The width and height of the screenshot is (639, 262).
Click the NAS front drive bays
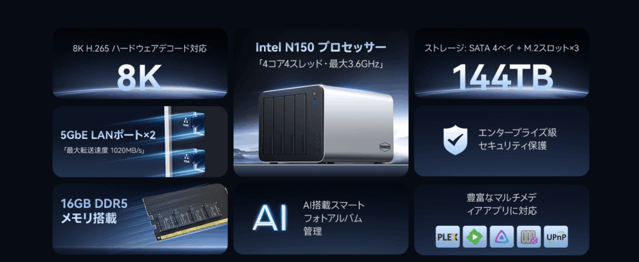[285, 128]
